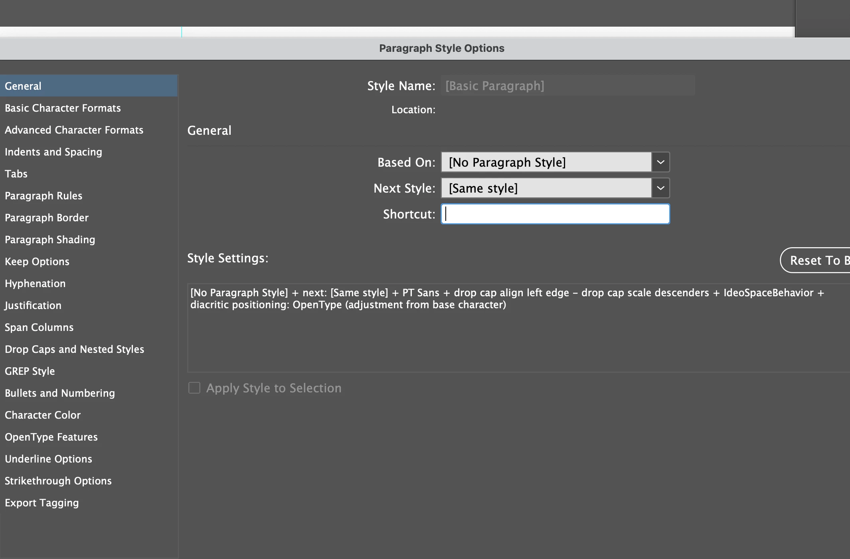
Task: Open Basic Character Formats section
Action: click(63, 108)
